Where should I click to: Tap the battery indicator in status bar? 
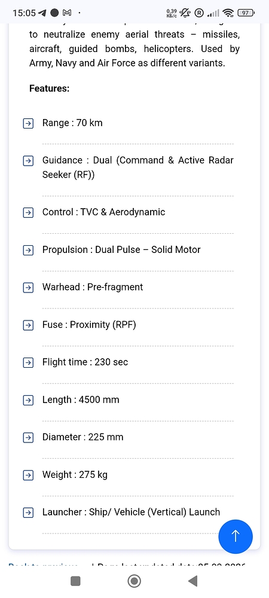(246, 13)
